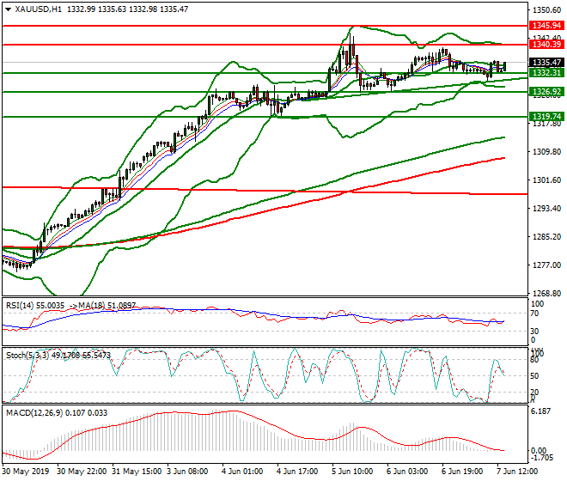Screen dimensions: 567x481
Task: Select the MACD scale value -1.705
Action: click(x=542, y=458)
